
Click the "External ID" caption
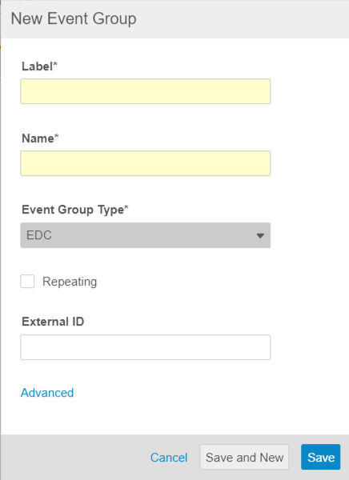53,322
